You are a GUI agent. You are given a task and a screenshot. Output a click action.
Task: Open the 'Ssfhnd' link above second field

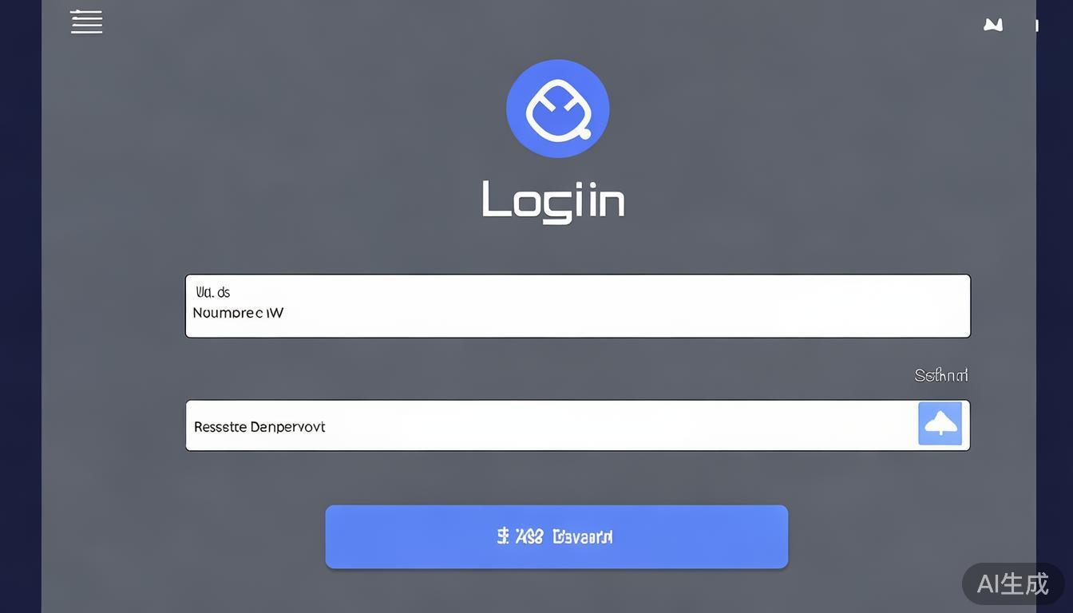point(941,375)
